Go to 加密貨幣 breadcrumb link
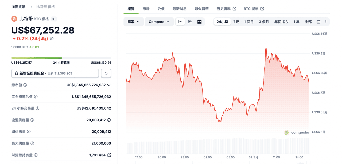The image size is (342, 164). pos(18,7)
